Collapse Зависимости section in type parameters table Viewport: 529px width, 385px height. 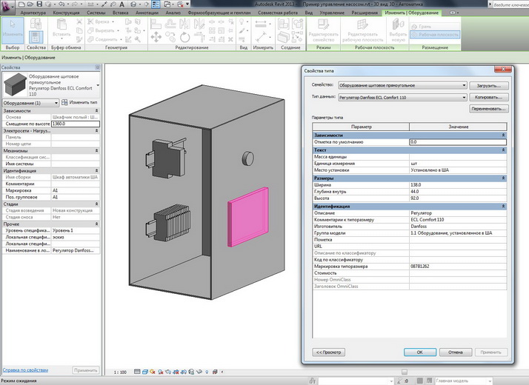(x=503, y=135)
